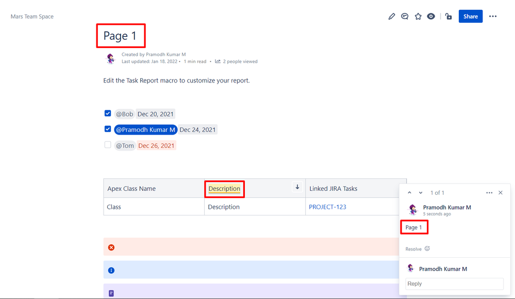Open the inline comments icon

(405, 16)
